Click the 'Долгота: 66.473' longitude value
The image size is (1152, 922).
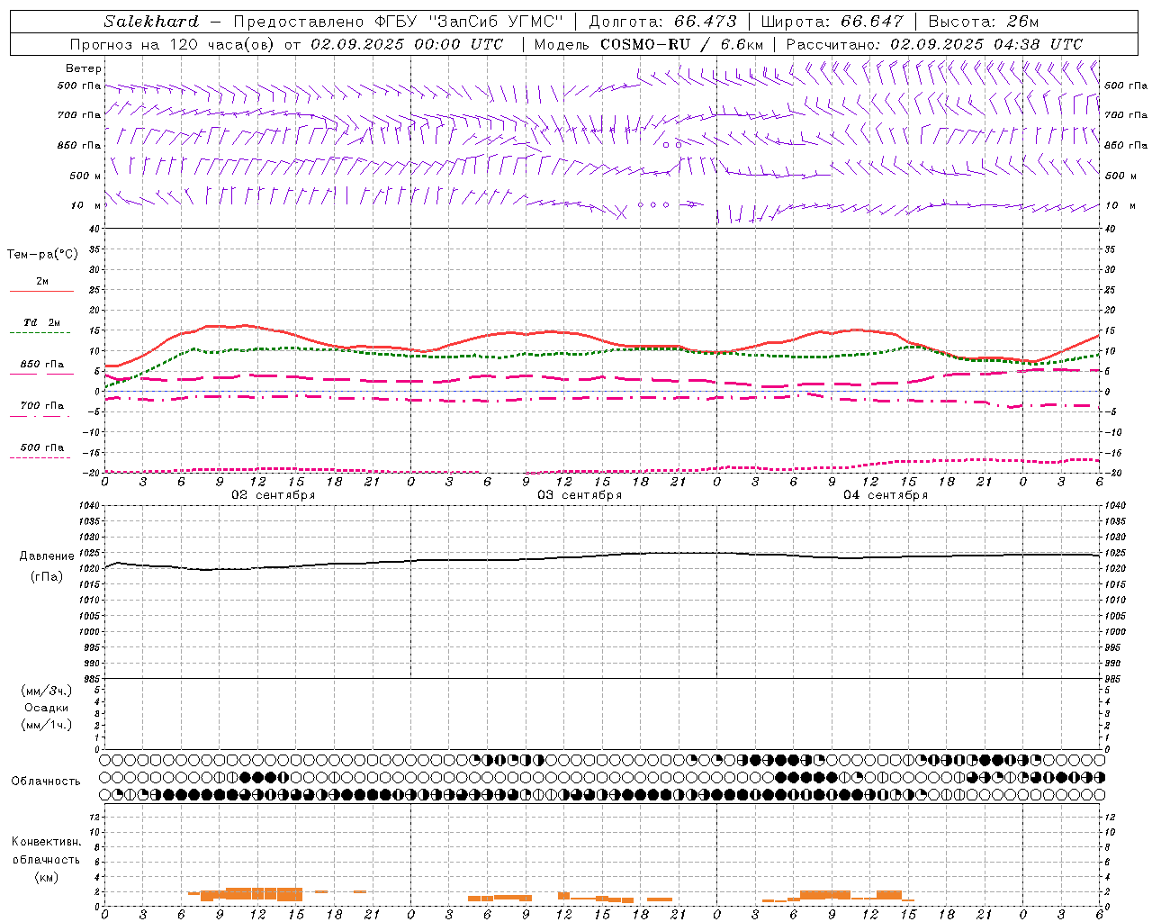tap(662, 22)
